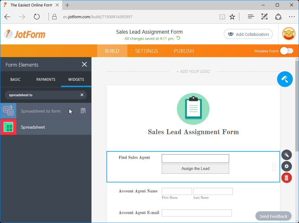Delete the field using the trash icon
299x223 pixels.
click(x=286, y=178)
